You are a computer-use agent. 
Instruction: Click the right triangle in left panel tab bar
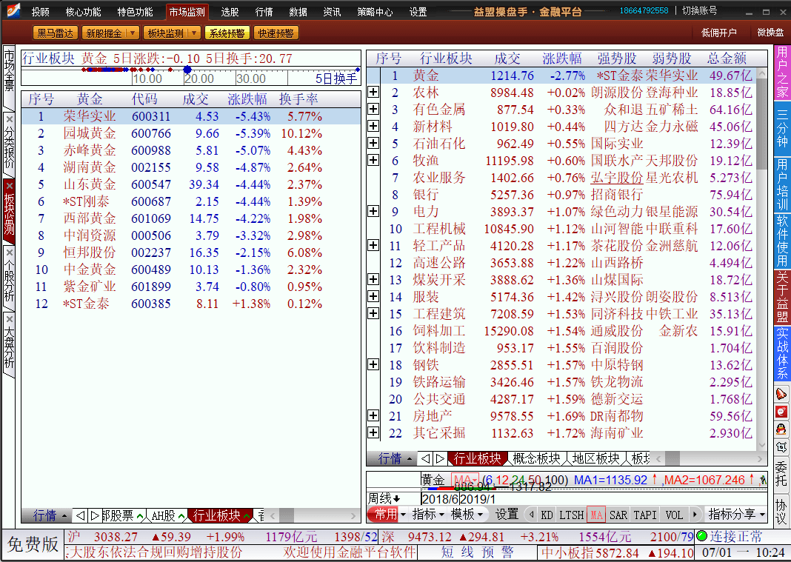(x=94, y=515)
